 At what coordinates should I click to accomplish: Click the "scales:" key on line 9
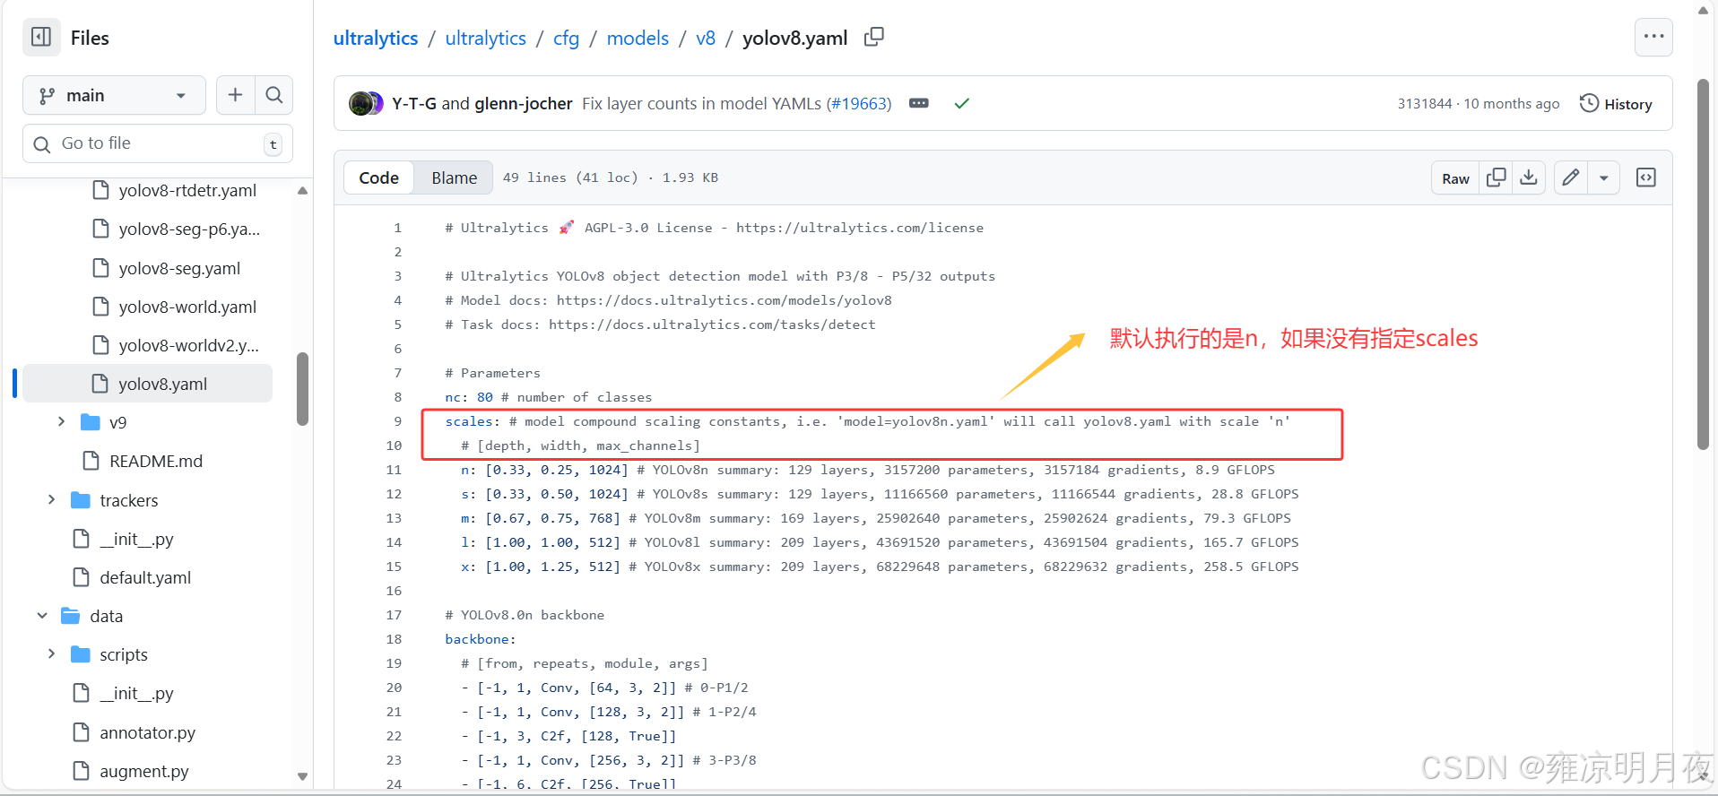pos(473,421)
